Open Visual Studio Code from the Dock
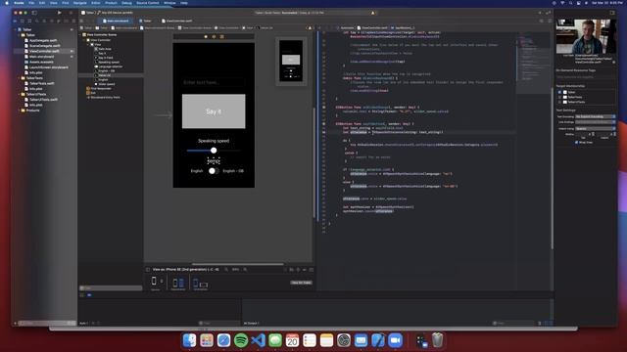The width and height of the screenshot is (627, 352). tap(258, 340)
